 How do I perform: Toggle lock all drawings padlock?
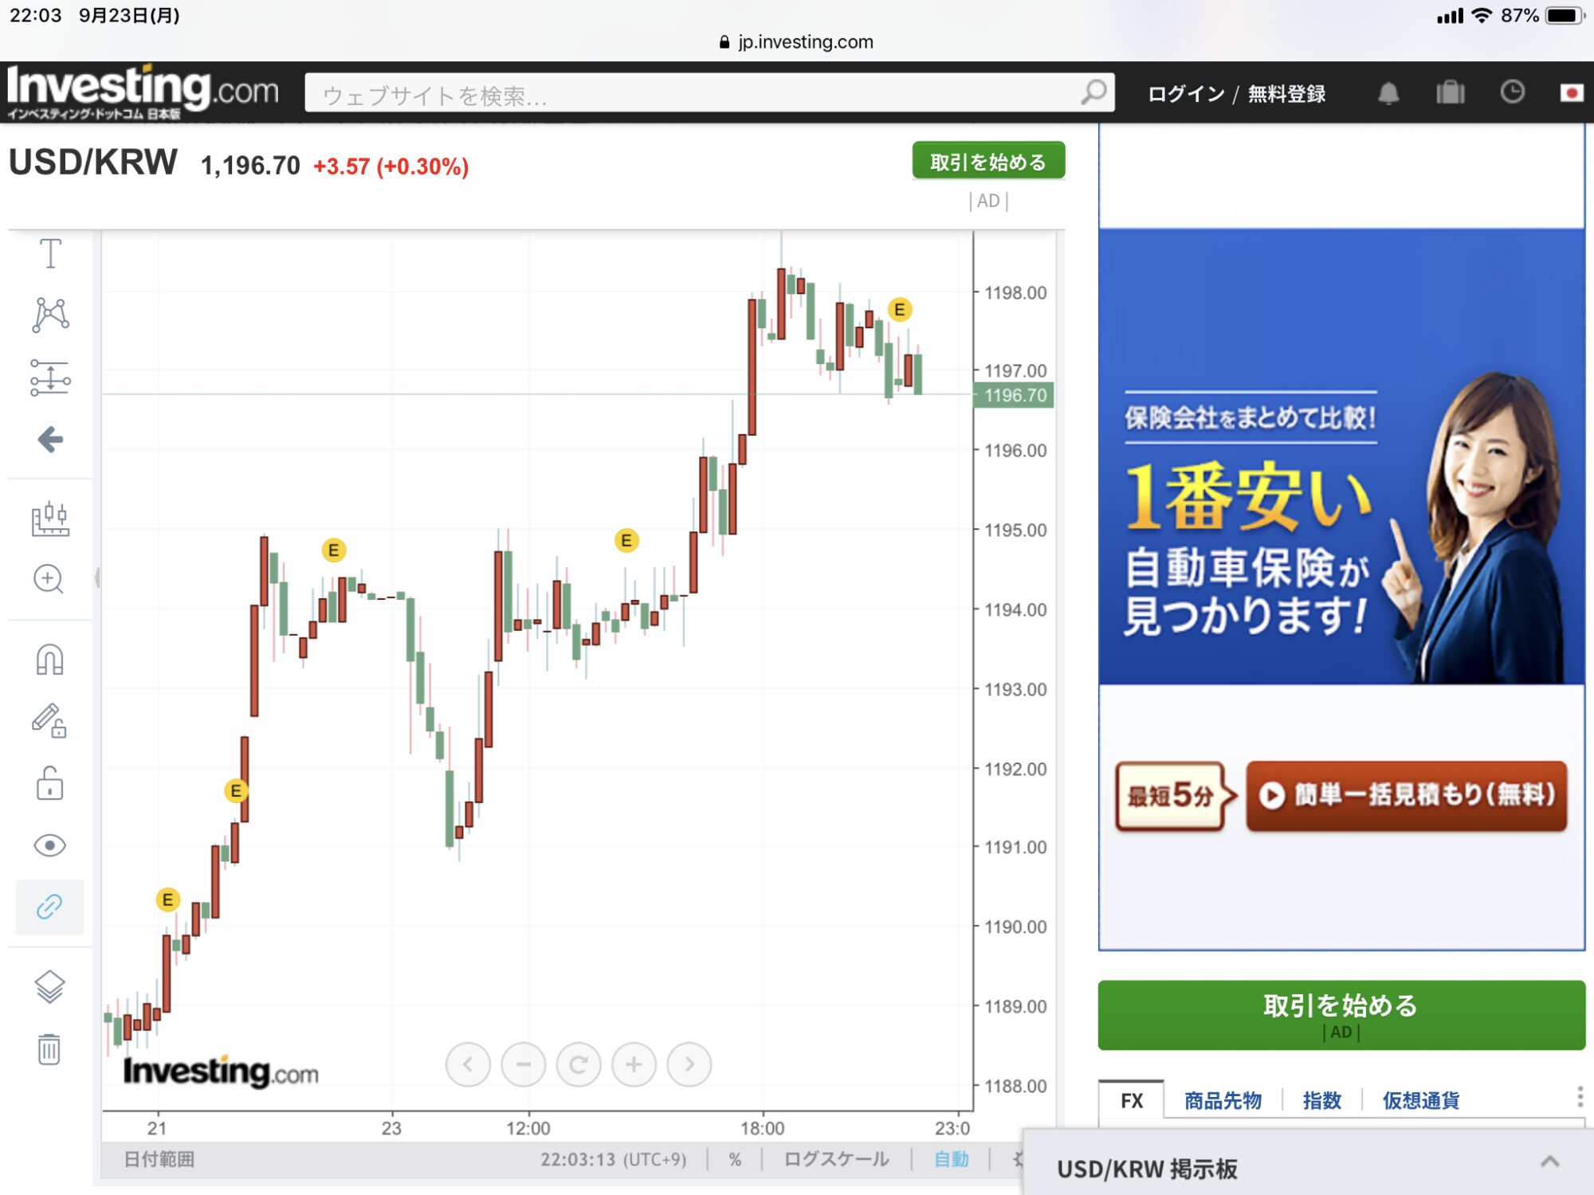[49, 784]
